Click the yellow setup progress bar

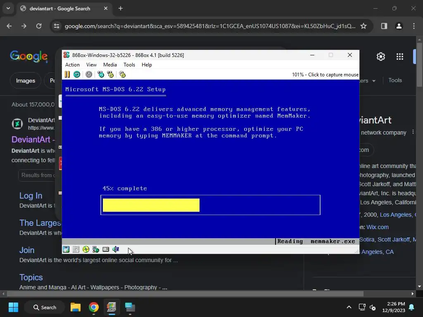click(x=151, y=205)
